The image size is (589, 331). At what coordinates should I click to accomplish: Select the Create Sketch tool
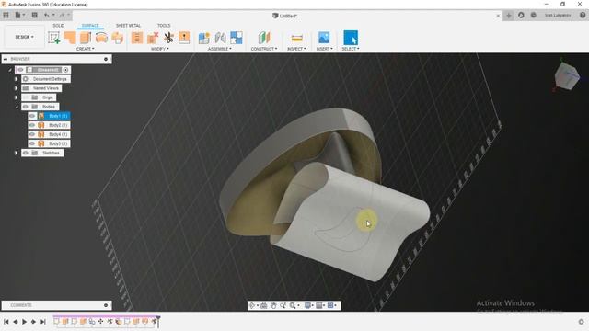[x=54, y=38]
